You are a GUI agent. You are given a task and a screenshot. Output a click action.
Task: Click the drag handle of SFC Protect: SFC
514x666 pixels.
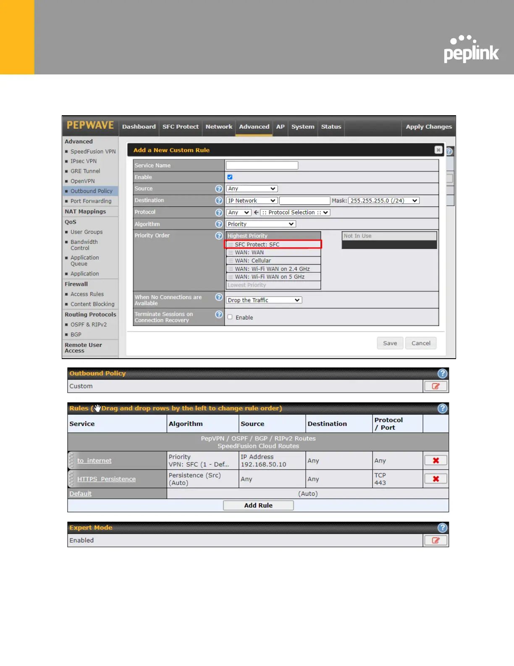(x=231, y=245)
